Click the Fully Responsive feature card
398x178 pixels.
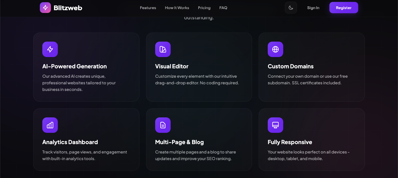coord(311,139)
